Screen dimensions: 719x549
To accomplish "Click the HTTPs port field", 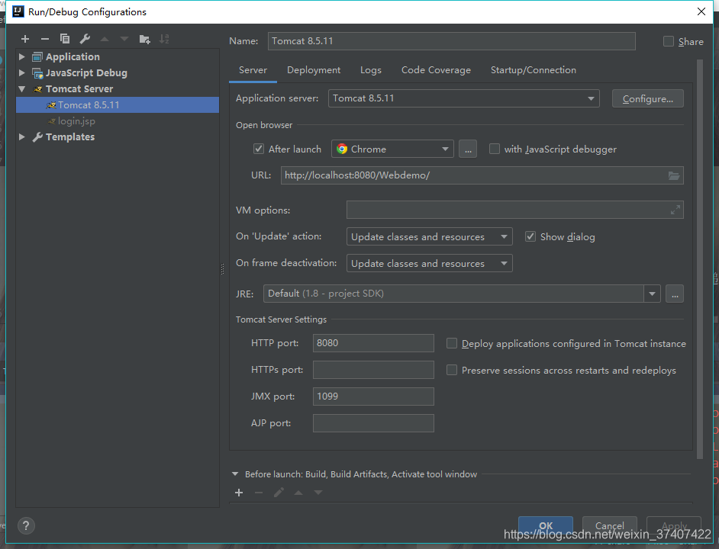I will point(373,370).
